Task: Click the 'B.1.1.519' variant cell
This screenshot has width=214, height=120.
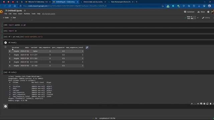Action: [x=34, y=62]
